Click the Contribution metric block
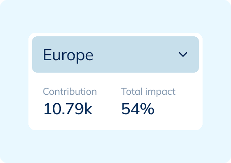The image size is (231, 163). 70,101
